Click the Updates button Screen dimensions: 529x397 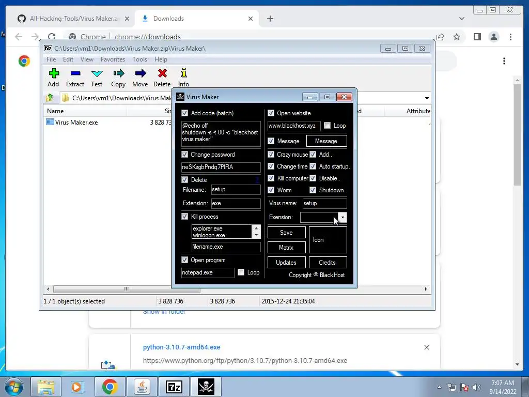click(x=286, y=262)
